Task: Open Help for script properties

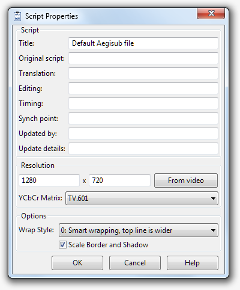Action: (193, 263)
